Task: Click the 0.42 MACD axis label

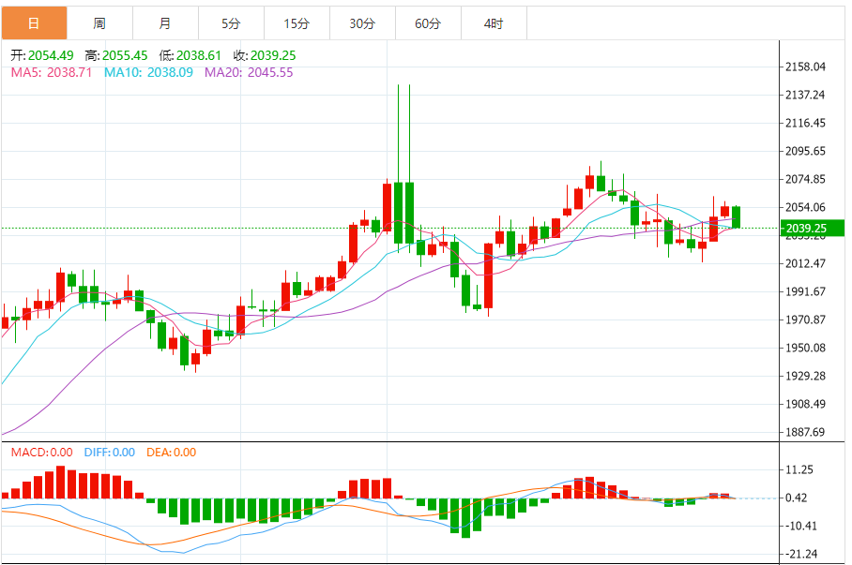Action: point(797,498)
